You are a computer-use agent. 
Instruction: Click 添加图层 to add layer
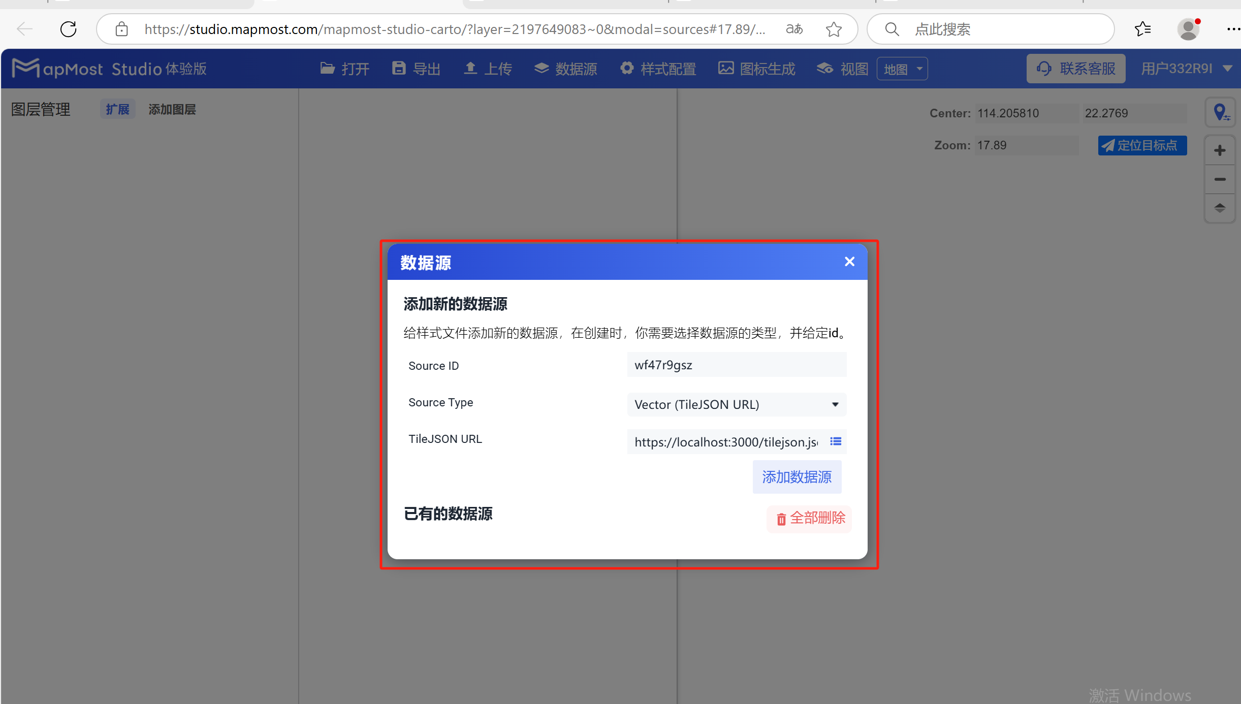coord(172,109)
